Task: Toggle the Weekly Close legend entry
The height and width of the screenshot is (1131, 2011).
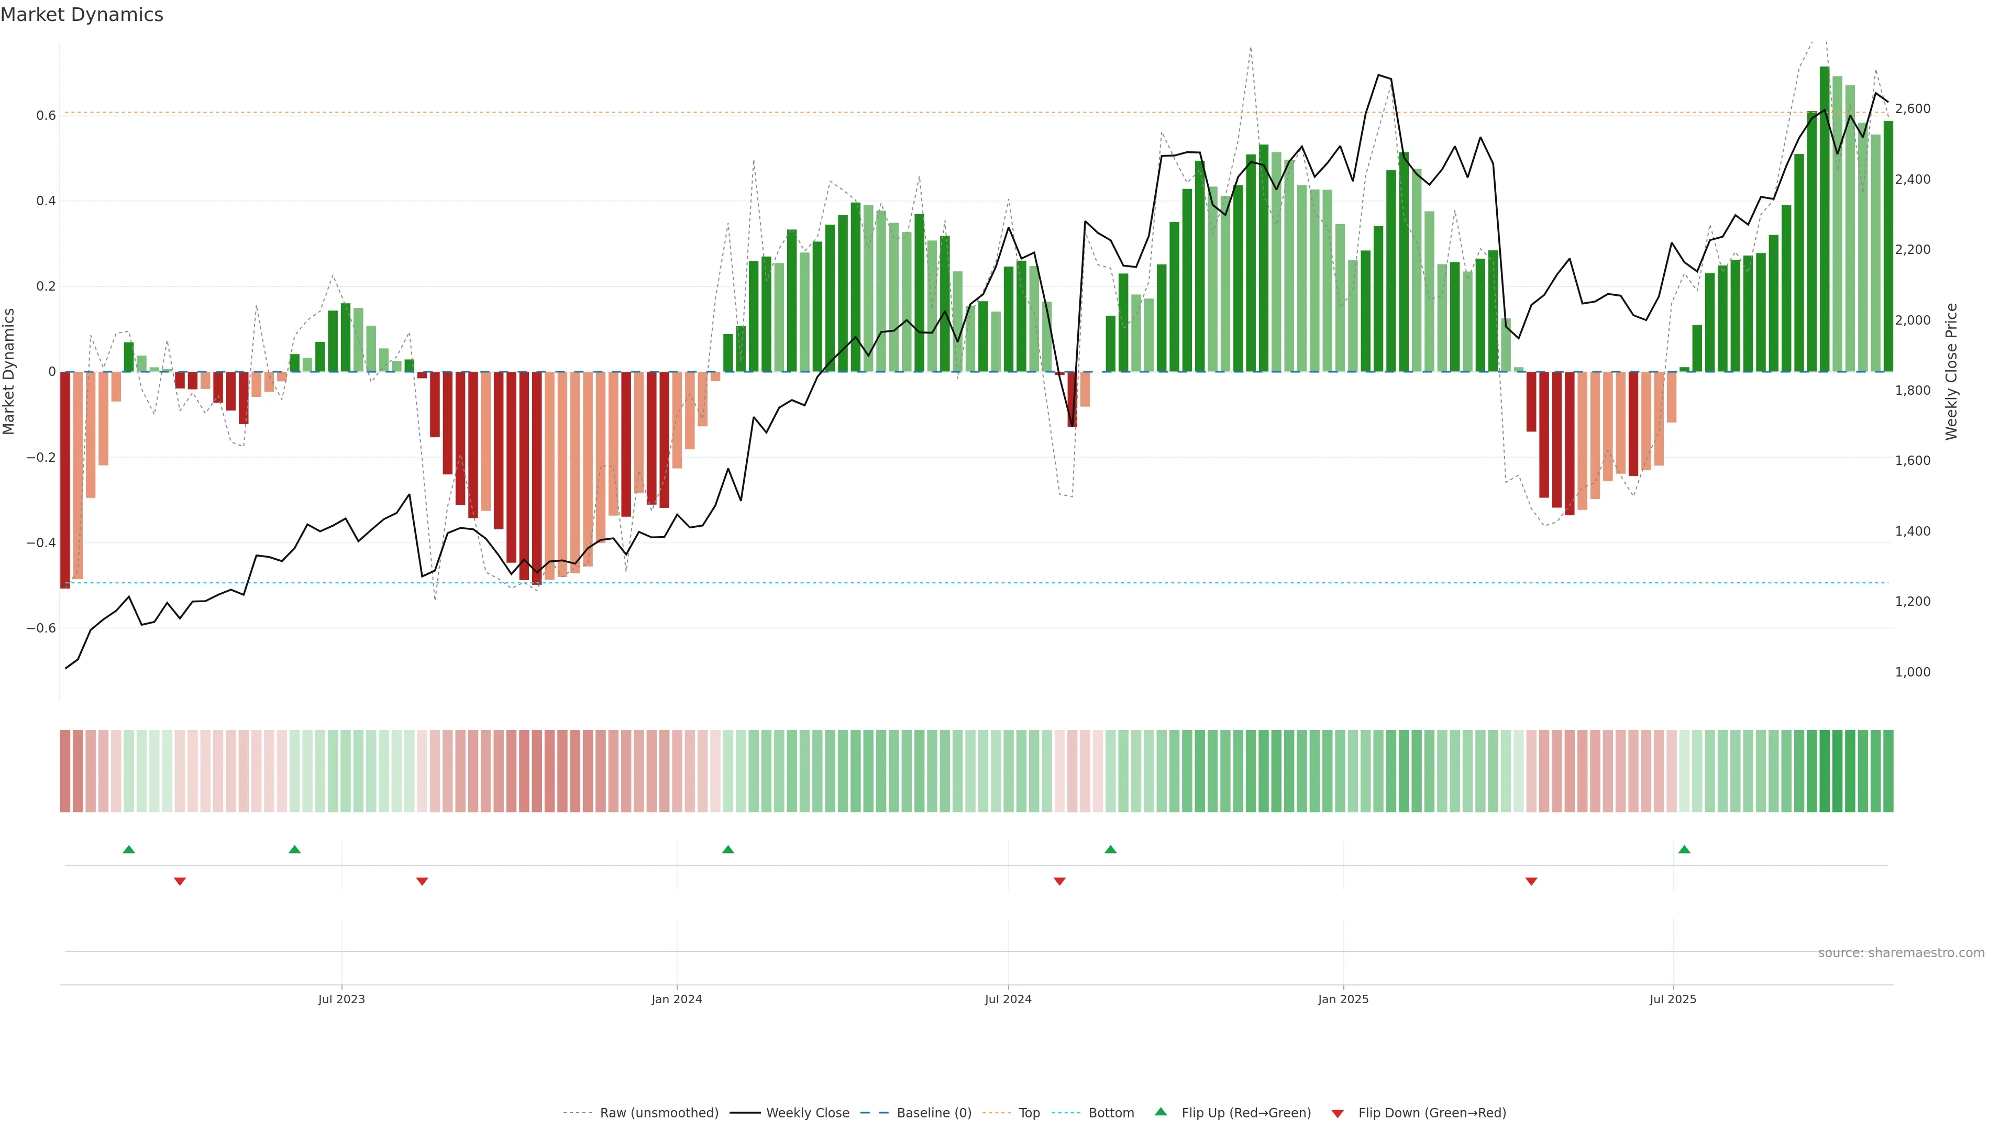Action: pos(807,1113)
